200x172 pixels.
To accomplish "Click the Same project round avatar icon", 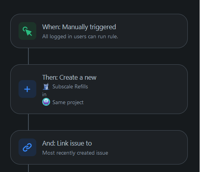I will pos(46,102).
